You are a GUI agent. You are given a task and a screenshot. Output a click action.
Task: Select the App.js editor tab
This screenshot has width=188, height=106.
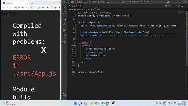click(x=75, y=6)
